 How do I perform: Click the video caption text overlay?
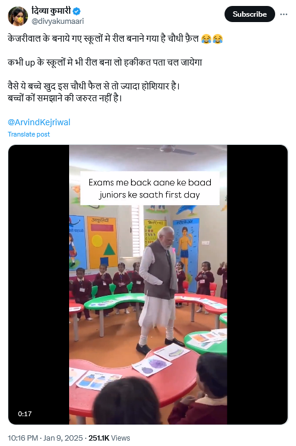[149, 188]
